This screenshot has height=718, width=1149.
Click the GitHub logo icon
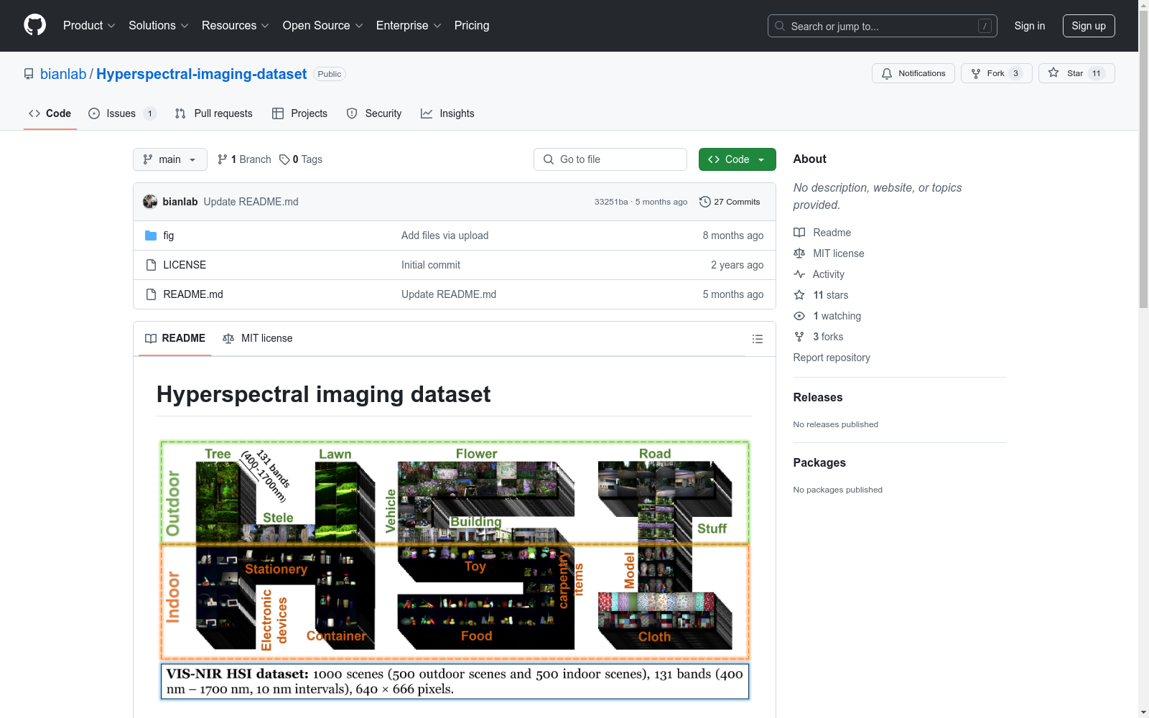34,25
